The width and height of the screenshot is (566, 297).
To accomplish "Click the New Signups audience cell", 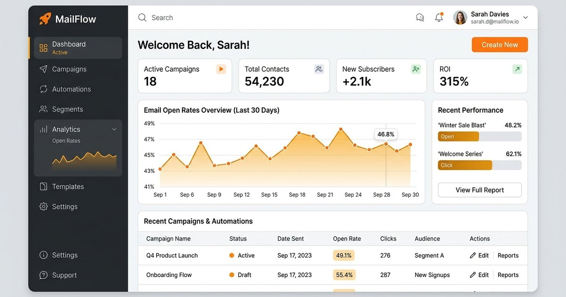I will pos(432,275).
